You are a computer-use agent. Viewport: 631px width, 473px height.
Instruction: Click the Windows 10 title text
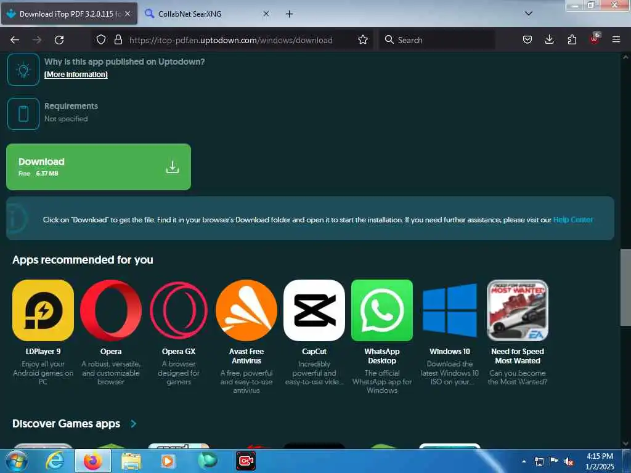pyautogui.click(x=450, y=351)
